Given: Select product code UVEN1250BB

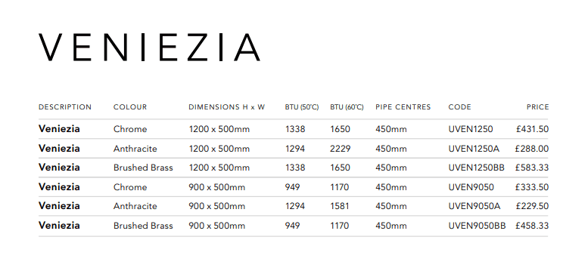Looking at the screenshot, I should click(477, 168).
